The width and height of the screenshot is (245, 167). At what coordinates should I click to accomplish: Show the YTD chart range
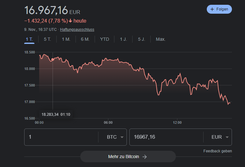tap(104, 39)
